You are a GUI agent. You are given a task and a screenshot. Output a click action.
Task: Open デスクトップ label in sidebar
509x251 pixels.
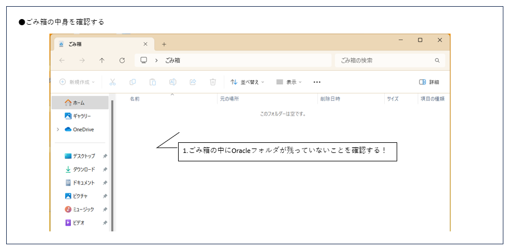(x=84, y=156)
